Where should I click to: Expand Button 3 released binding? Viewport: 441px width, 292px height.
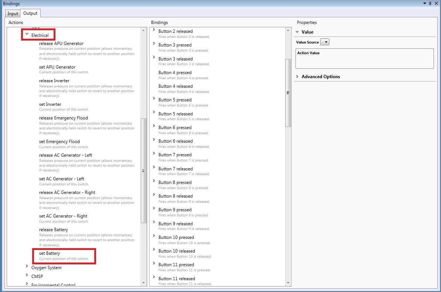[x=154, y=57]
